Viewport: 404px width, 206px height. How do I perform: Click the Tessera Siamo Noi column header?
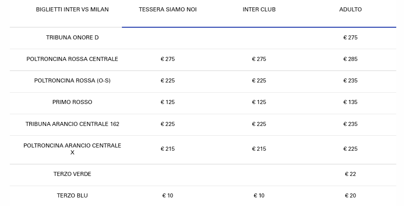pos(168,9)
